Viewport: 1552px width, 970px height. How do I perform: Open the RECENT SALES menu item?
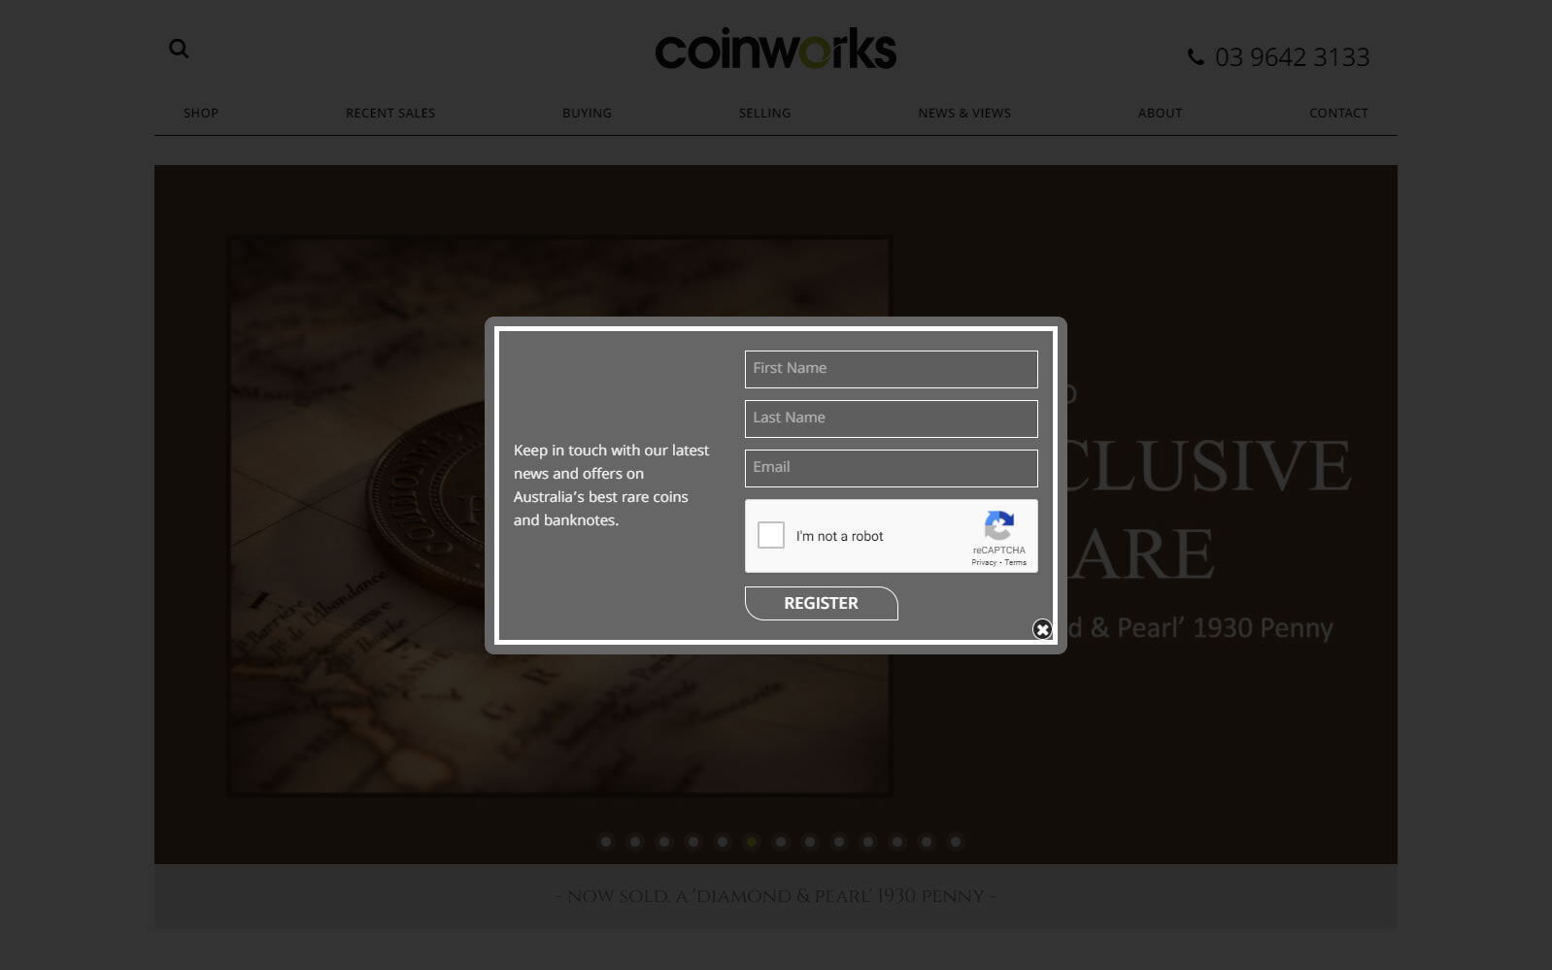tap(390, 113)
